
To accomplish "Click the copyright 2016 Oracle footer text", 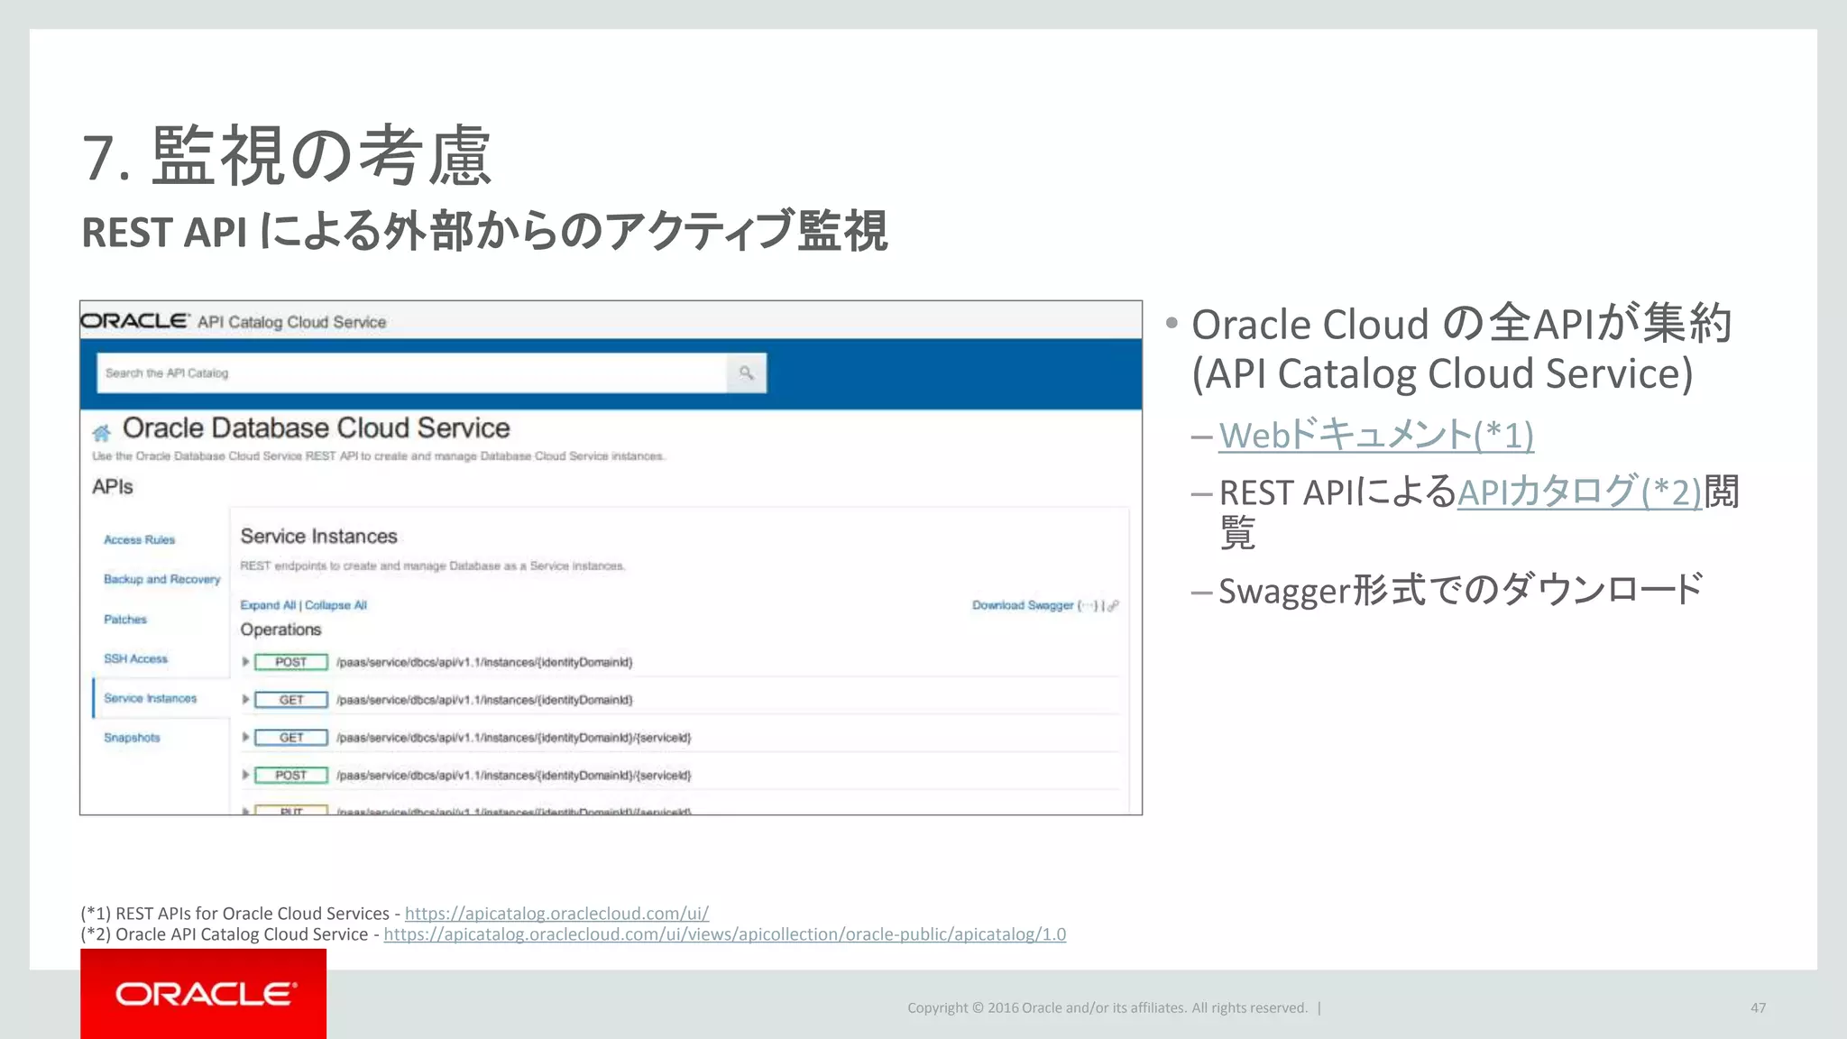I will point(1107,1007).
